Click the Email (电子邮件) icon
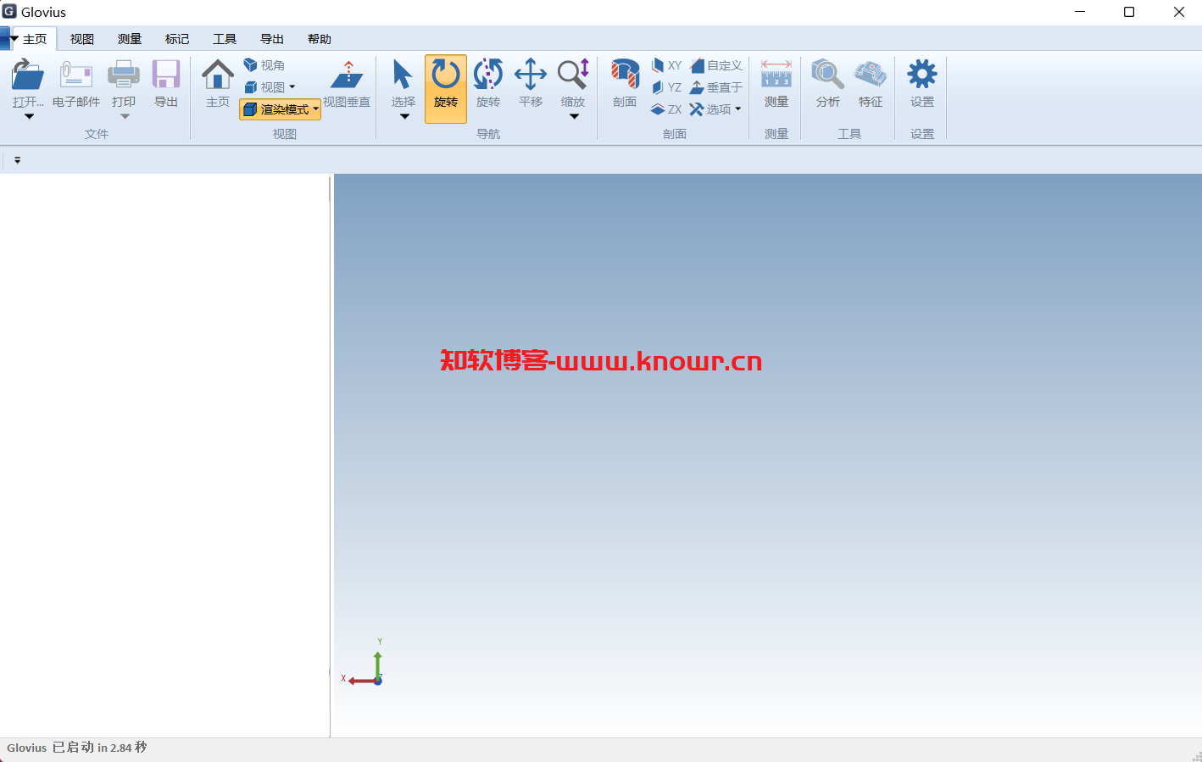Screen dimensions: 1202x762 click(75, 75)
